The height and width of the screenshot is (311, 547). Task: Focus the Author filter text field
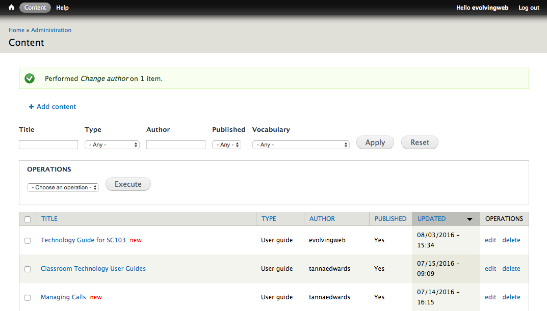175,145
